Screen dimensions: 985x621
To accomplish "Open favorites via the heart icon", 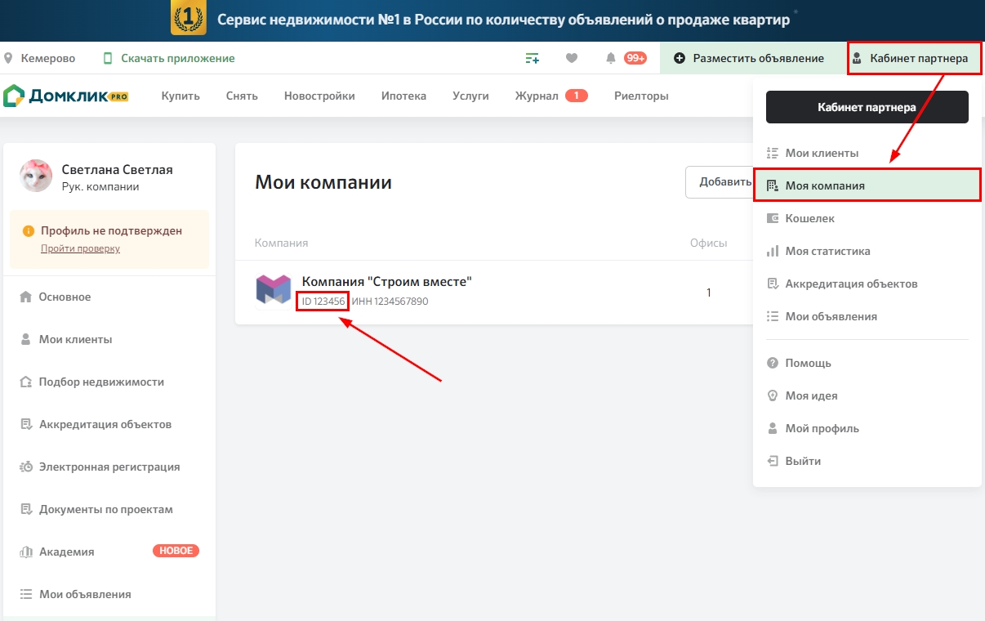I will coord(572,58).
